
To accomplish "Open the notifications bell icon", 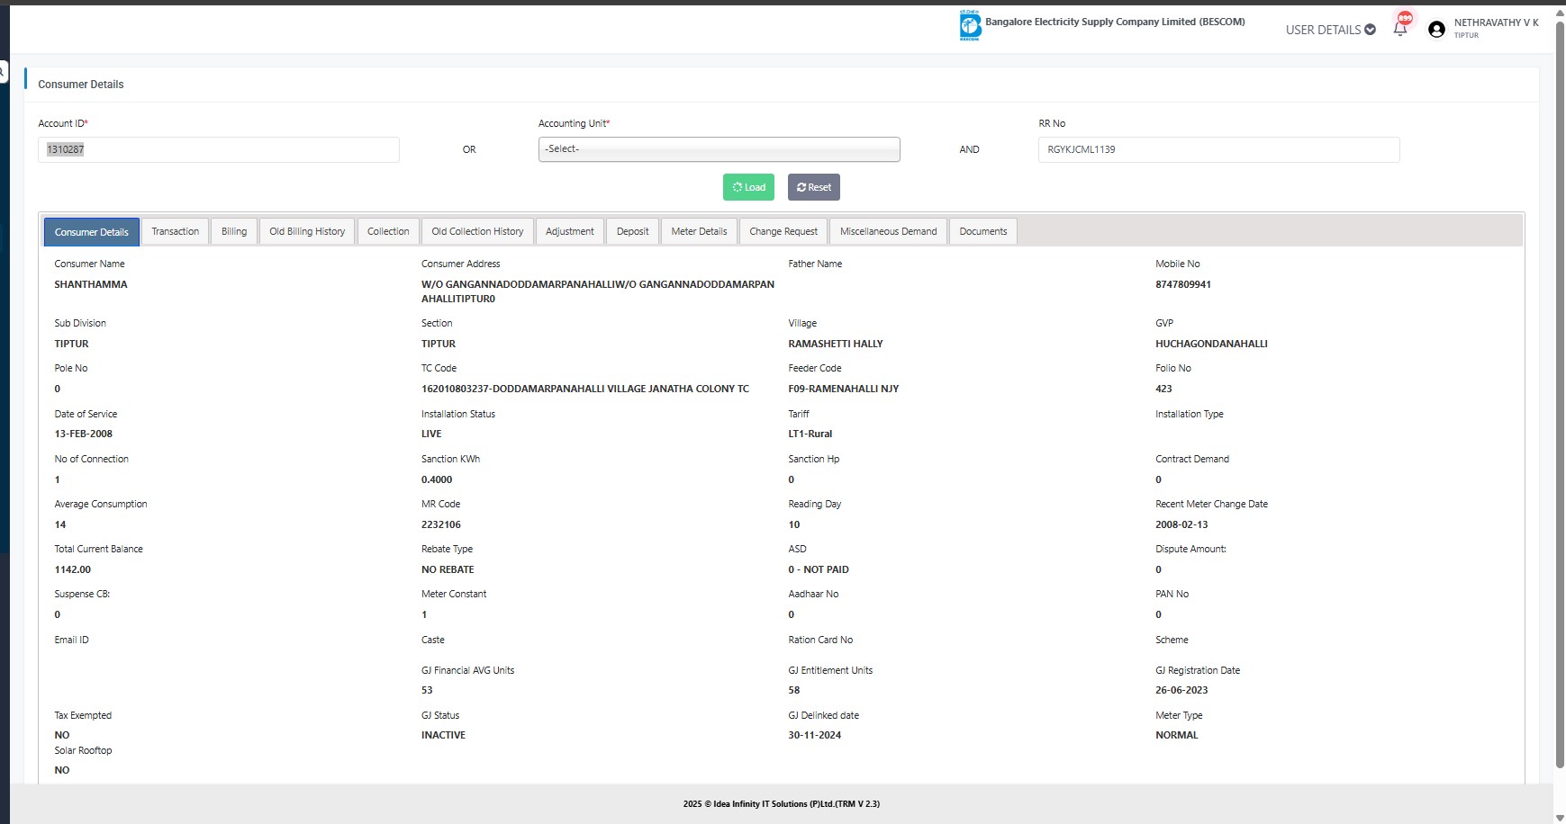I will (x=1400, y=28).
